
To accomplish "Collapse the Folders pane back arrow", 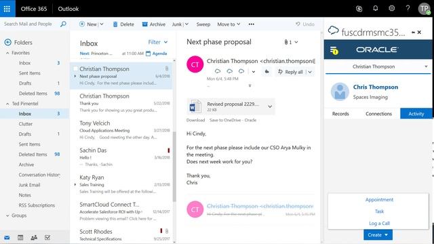I will [7, 42].
